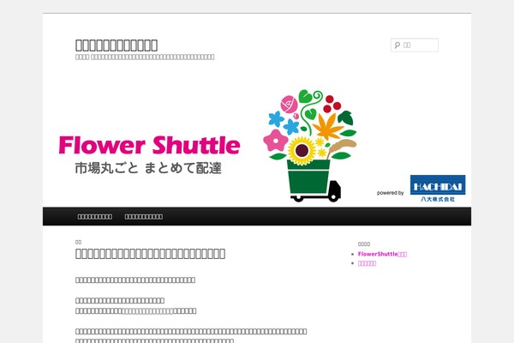The width and height of the screenshot is (514, 343).
Task: Click the HACHIDAI company logo
Action: (x=438, y=189)
